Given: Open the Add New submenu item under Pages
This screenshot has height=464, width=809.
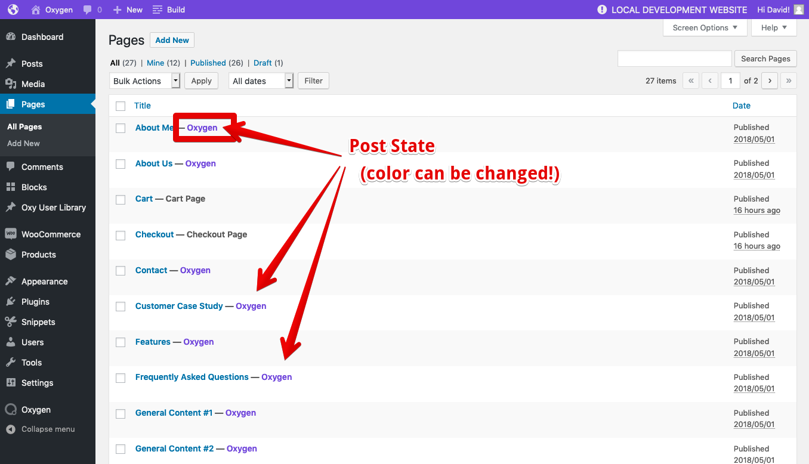Looking at the screenshot, I should 24,143.
